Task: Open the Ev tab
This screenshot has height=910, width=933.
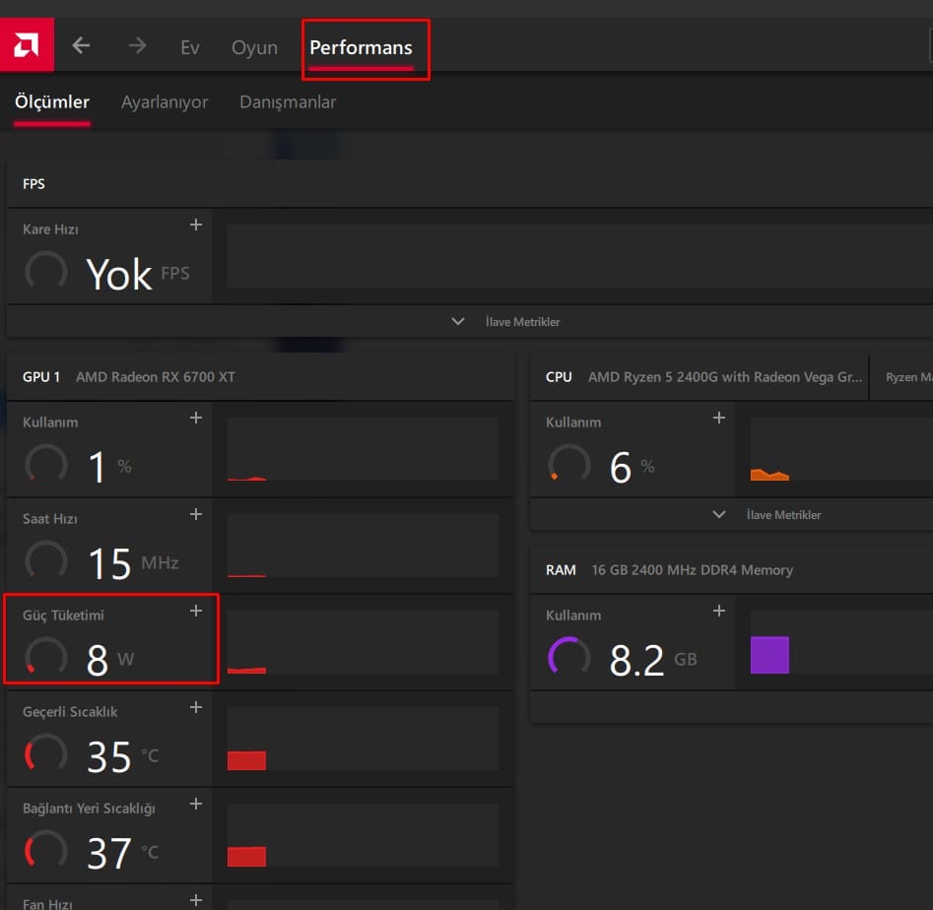Action: point(190,47)
